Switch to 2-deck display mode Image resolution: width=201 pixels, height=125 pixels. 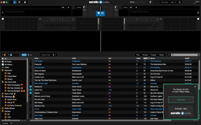(x=15, y=2)
